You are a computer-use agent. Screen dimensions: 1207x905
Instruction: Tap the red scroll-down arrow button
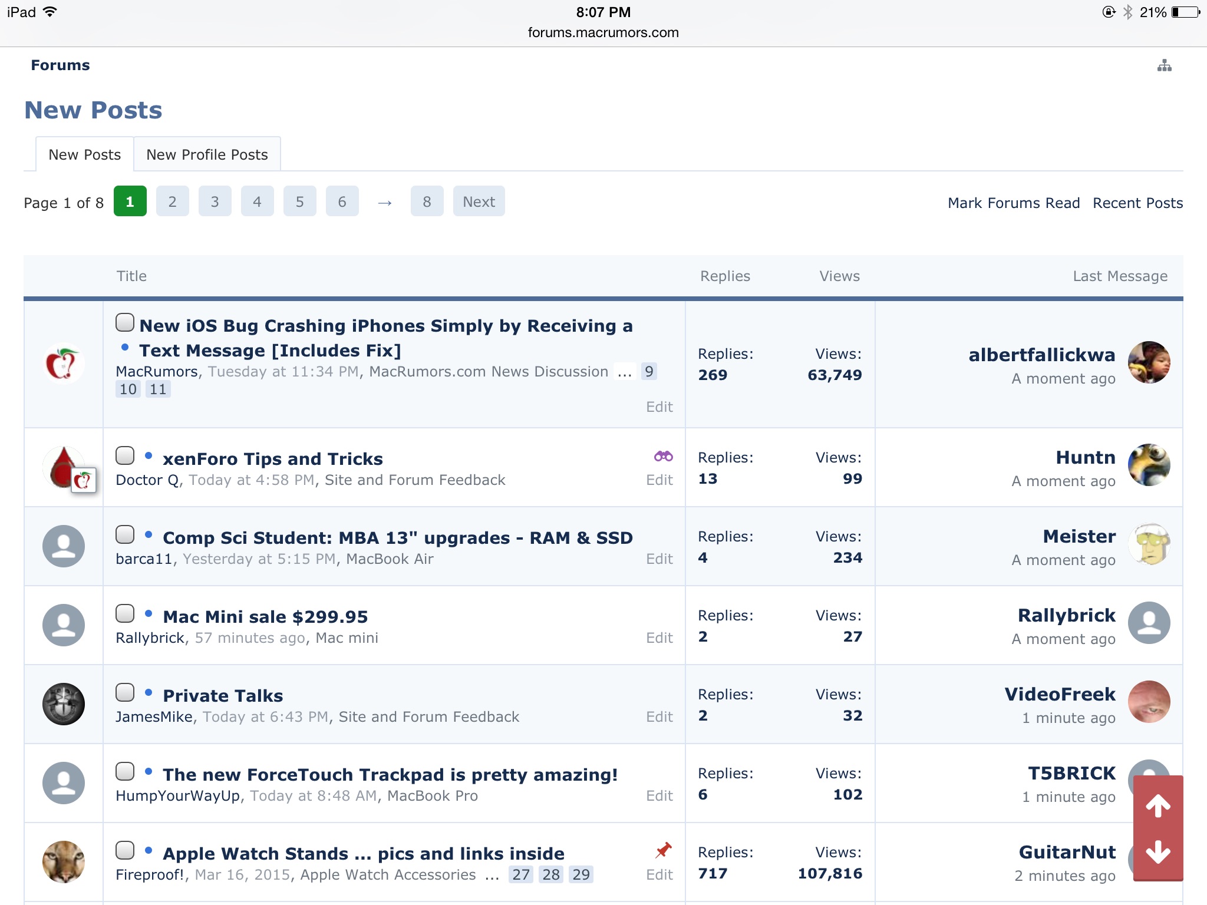coord(1157,852)
